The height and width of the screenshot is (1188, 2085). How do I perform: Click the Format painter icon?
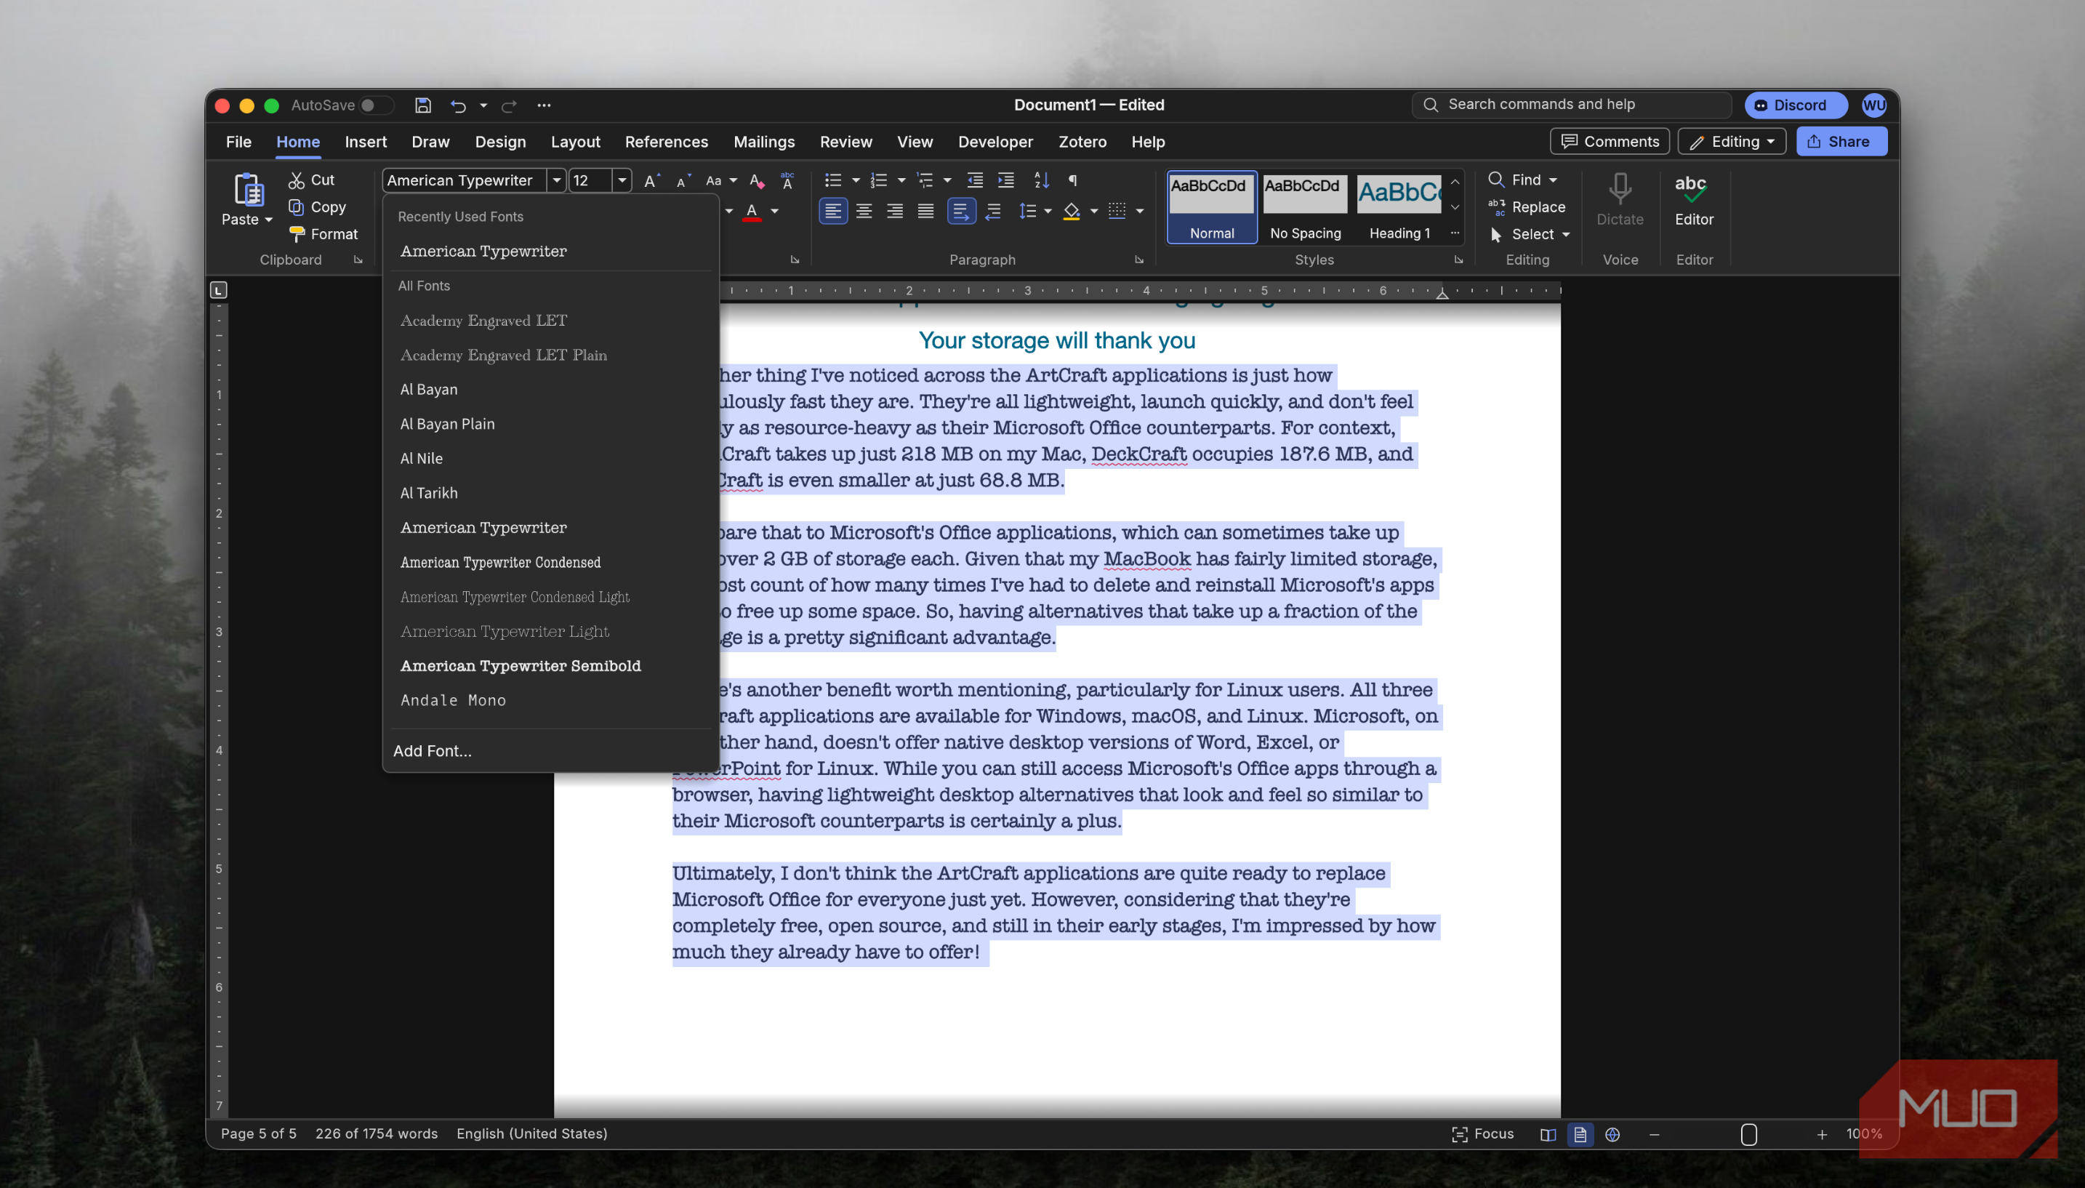[297, 234]
